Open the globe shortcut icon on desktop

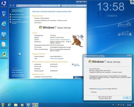[x=4, y=55]
